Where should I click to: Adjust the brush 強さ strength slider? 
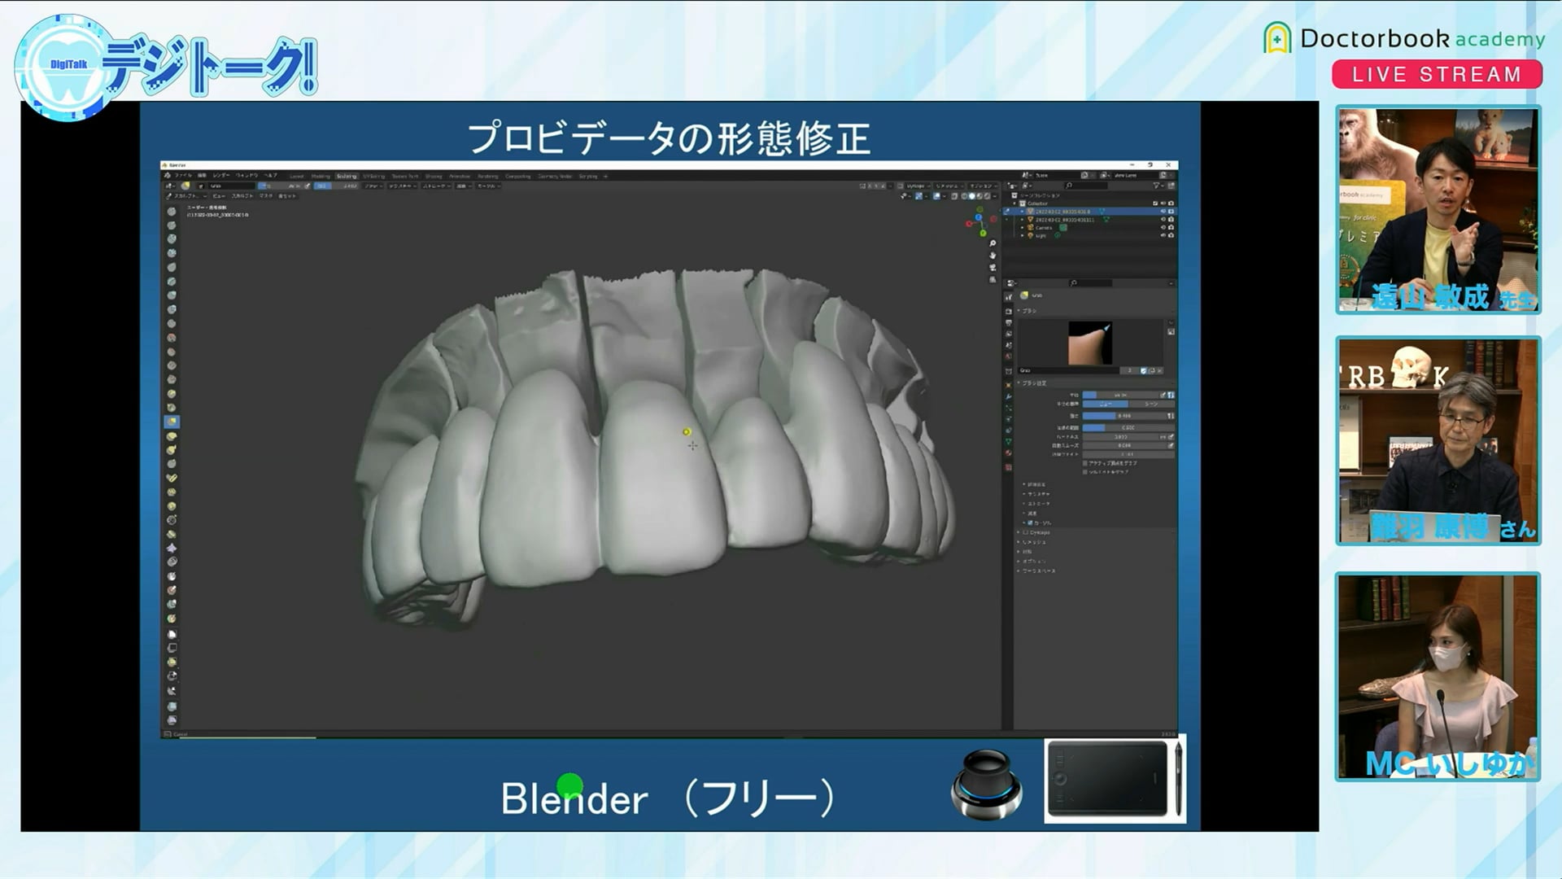(x=1124, y=416)
